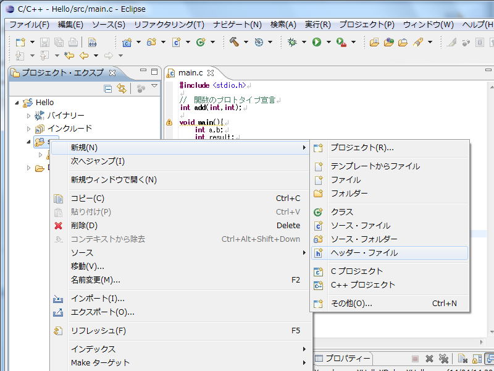Viewport: 494px width, 371px height.
Task: Click the green Run button icon
Action: click(316, 42)
